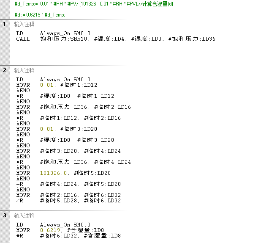Click the CALL instruction in network 1

pyautogui.click(x=23, y=39)
